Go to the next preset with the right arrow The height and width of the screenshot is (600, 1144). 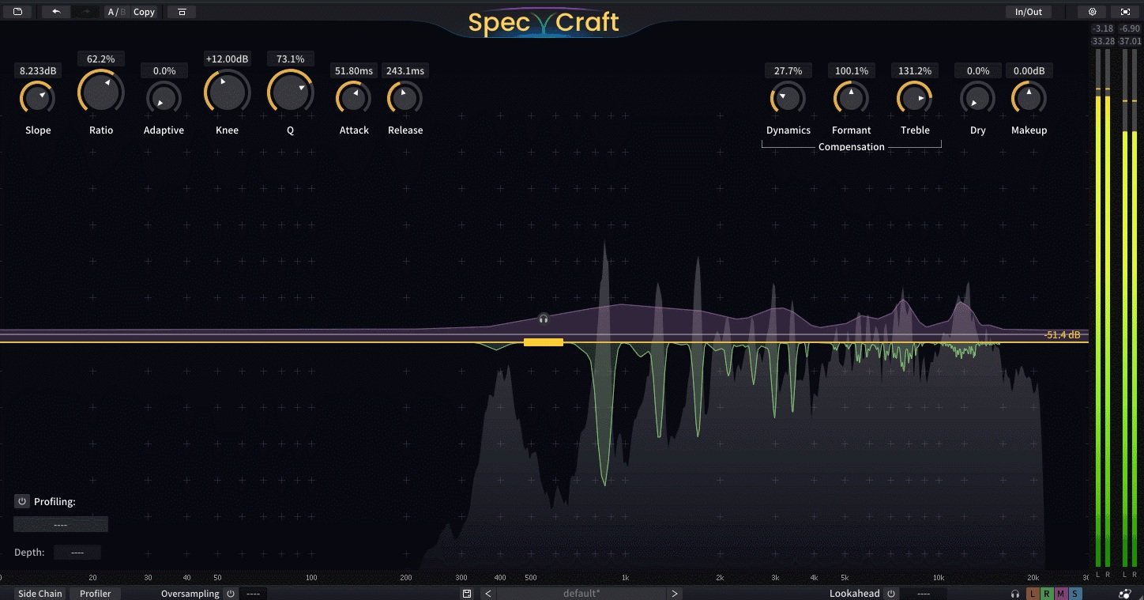674,594
